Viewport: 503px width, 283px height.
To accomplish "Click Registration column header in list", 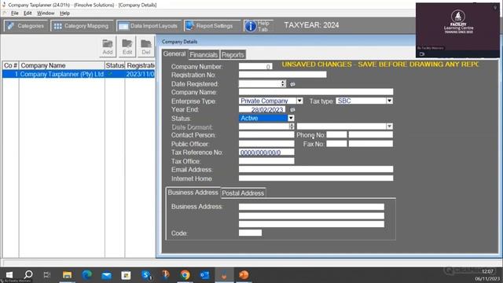I will (140, 65).
